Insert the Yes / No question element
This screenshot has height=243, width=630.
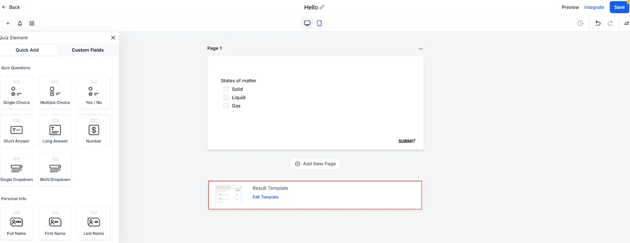94,93
